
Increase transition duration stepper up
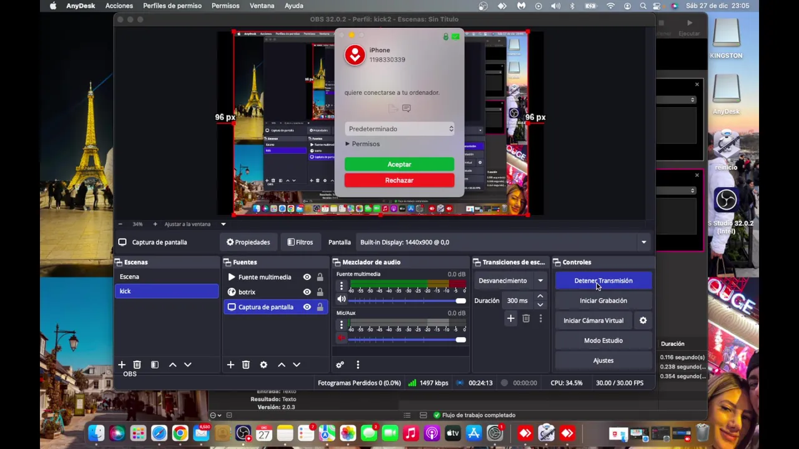click(x=540, y=297)
